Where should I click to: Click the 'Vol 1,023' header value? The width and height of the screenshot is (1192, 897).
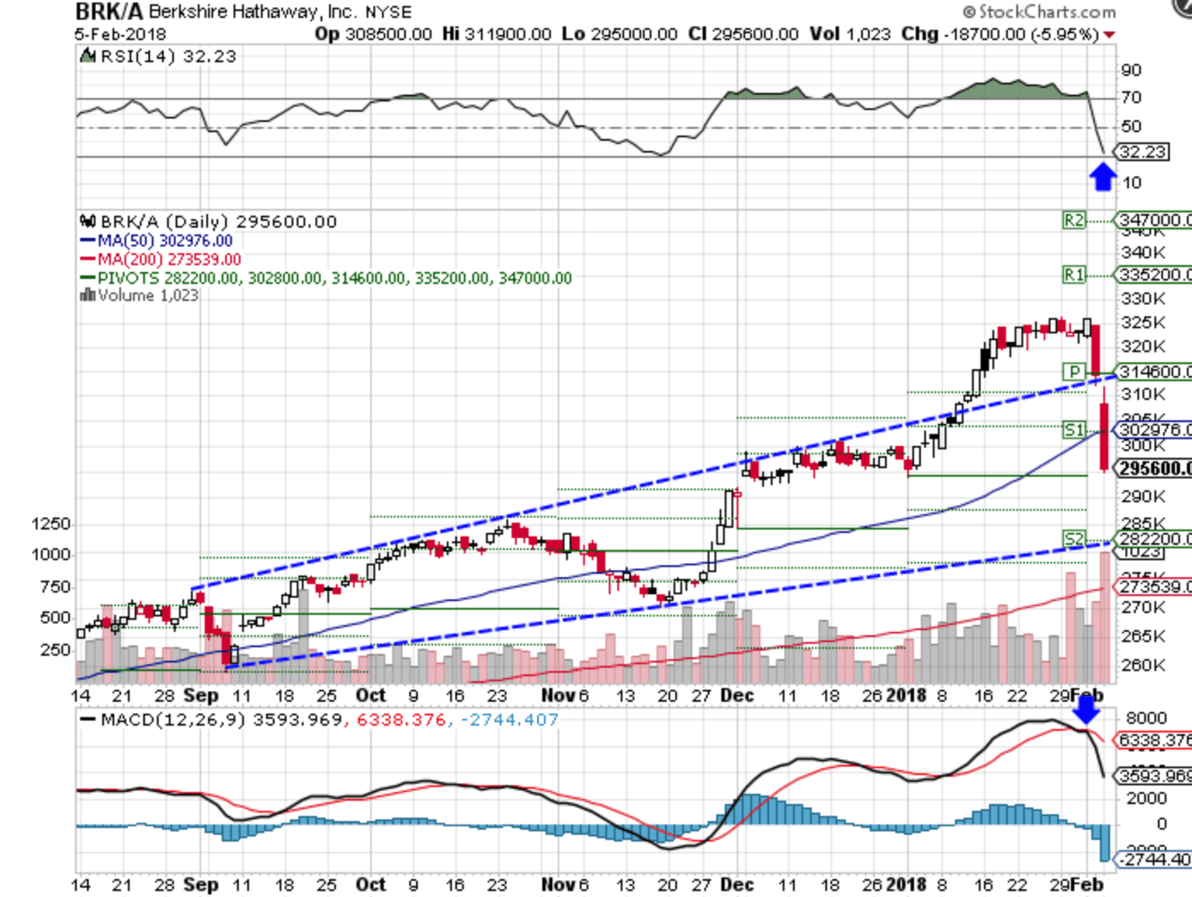pyautogui.click(x=850, y=34)
